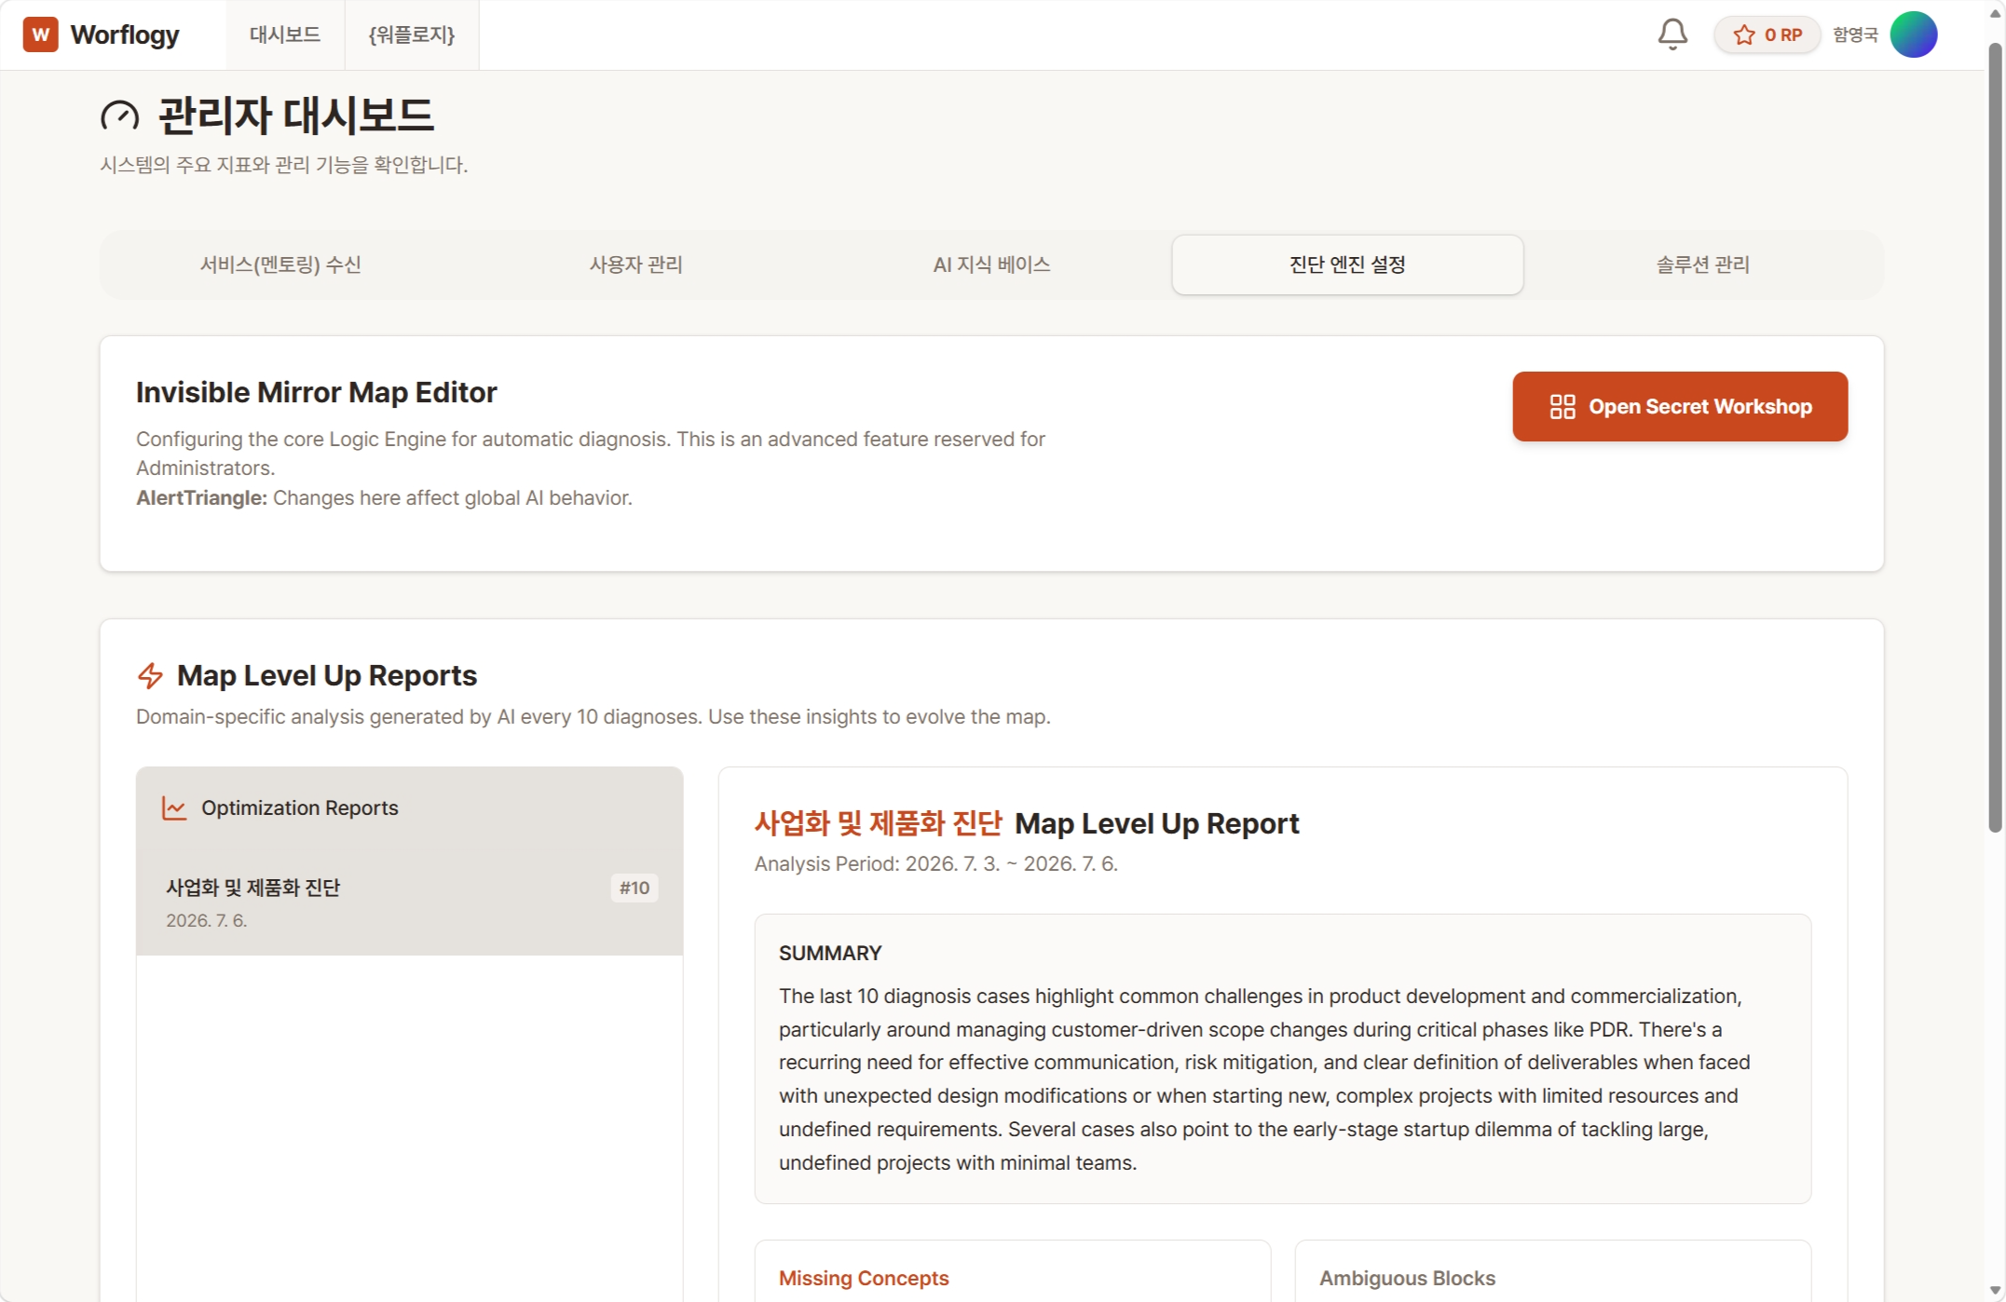Click the 함영국 username
This screenshot has width=2006, height=1302.
click(1855, 34)
